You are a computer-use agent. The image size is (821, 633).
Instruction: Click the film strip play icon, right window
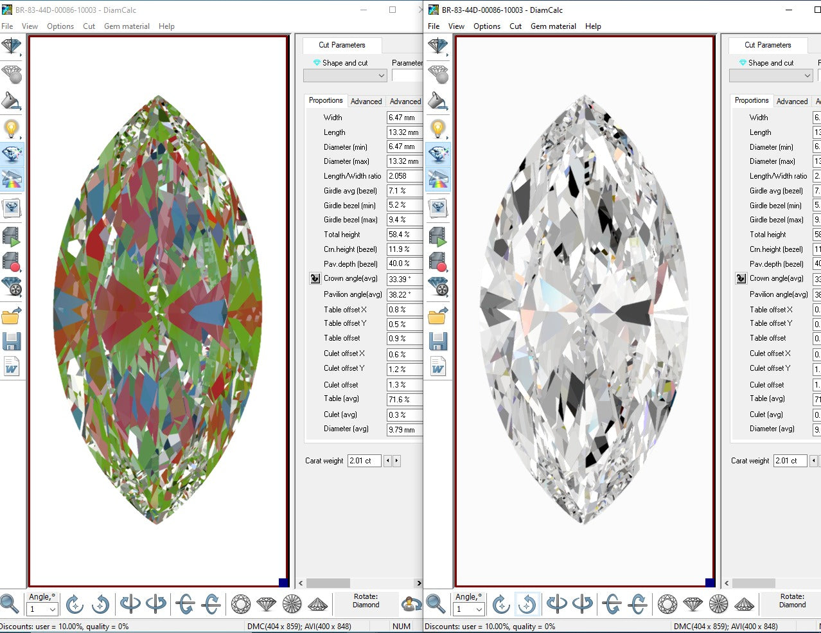tap(438, 236)
